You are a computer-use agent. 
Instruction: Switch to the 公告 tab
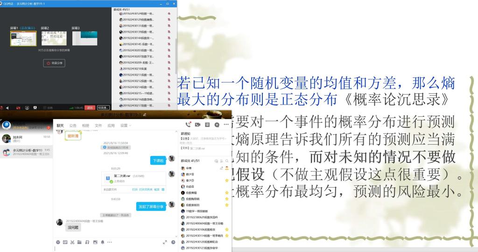73,126
